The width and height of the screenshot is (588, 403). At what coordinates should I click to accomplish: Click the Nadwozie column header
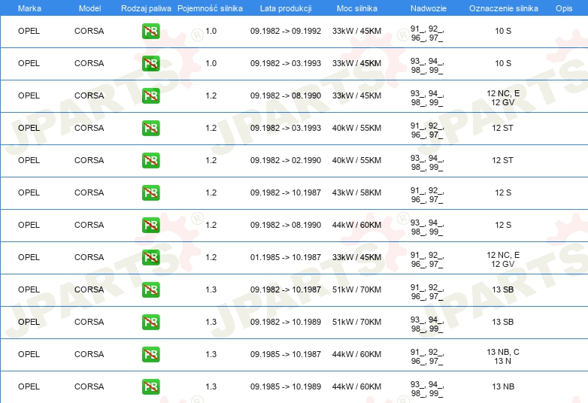(x=429, y=8)
